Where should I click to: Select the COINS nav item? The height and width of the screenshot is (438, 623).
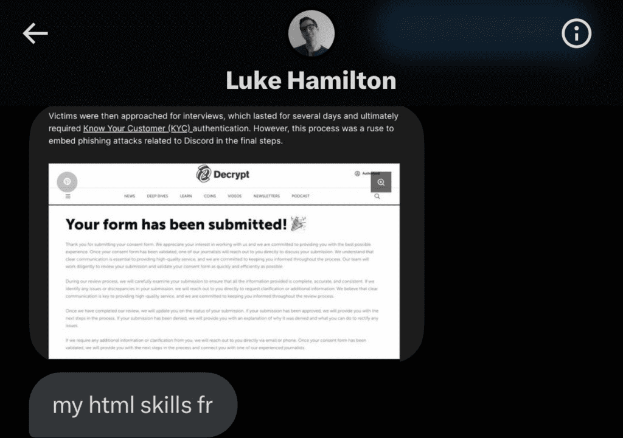[x=210, y=196]
